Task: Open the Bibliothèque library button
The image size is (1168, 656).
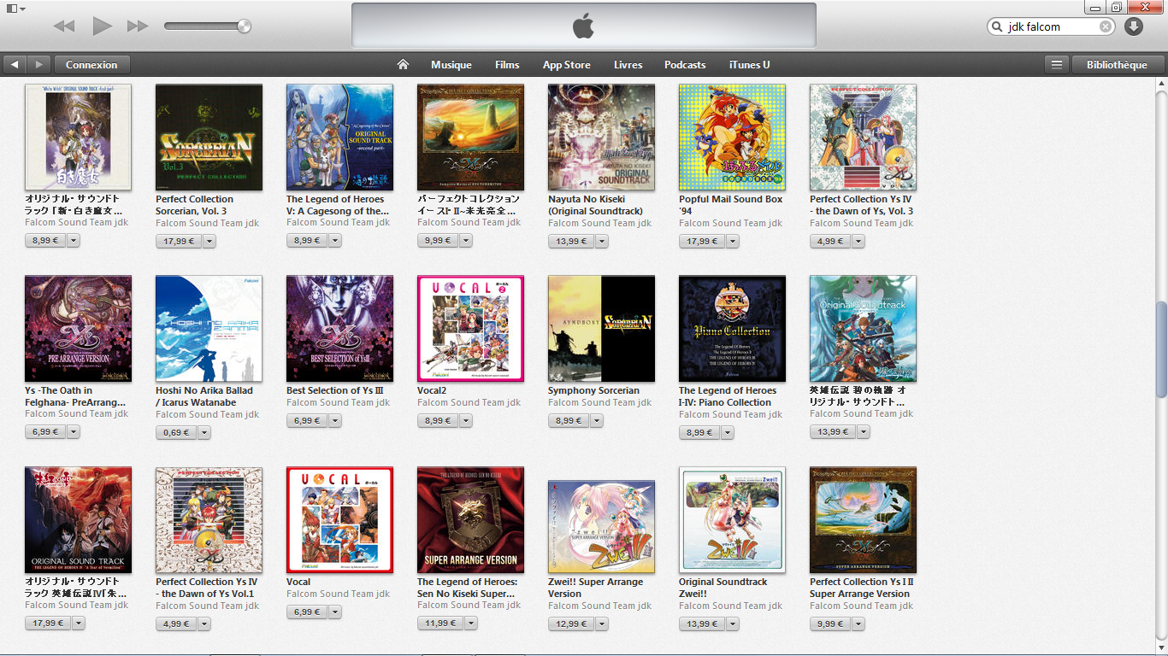Action: point(1117,65)
